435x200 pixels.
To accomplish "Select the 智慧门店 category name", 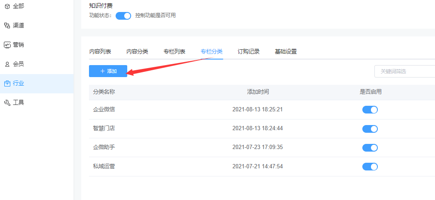I will tap(104, 128).
